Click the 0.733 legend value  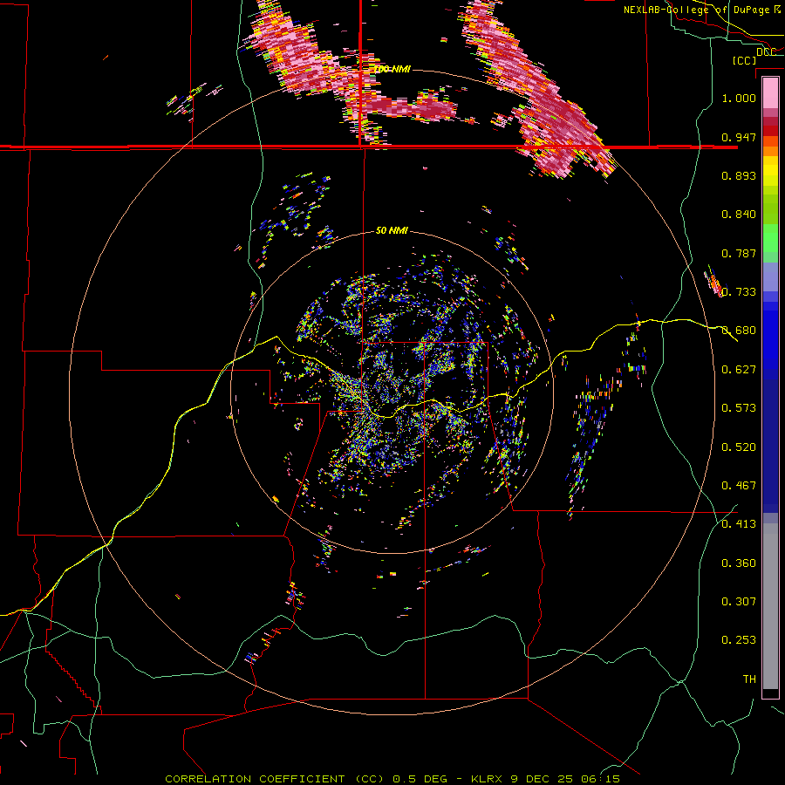coord(739,292)
